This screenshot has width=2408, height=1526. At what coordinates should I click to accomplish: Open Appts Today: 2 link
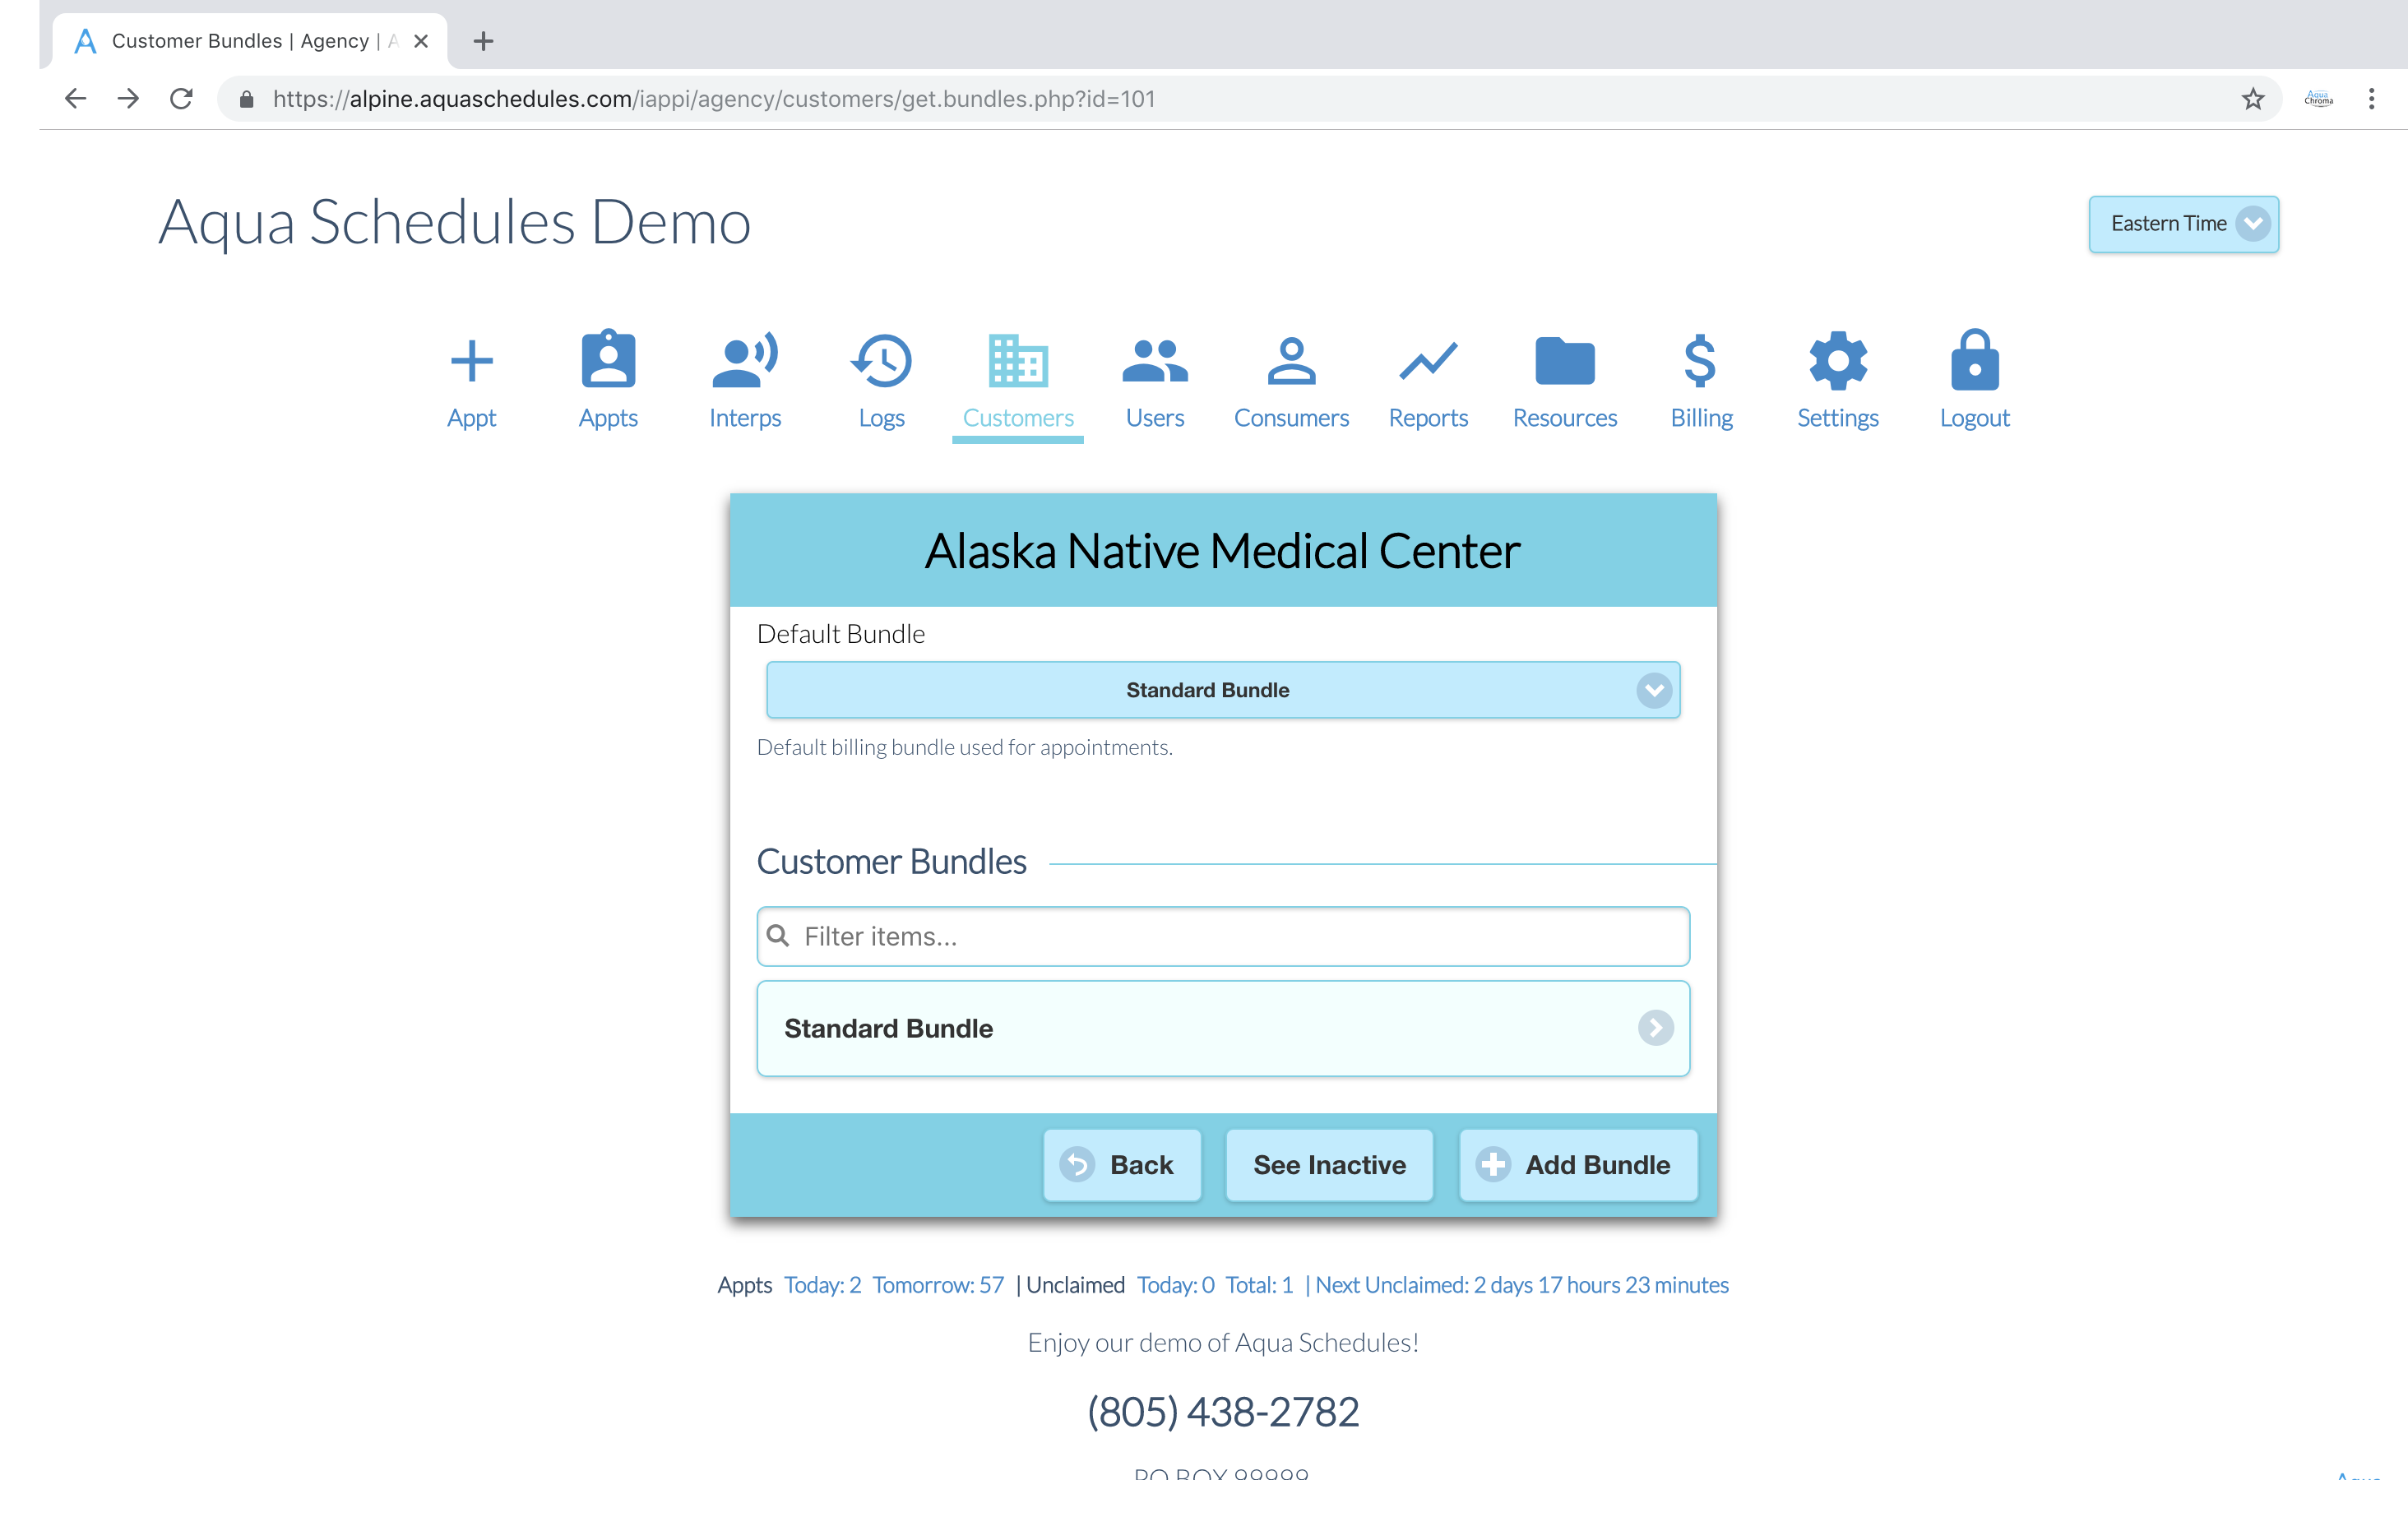[822, 1285]
